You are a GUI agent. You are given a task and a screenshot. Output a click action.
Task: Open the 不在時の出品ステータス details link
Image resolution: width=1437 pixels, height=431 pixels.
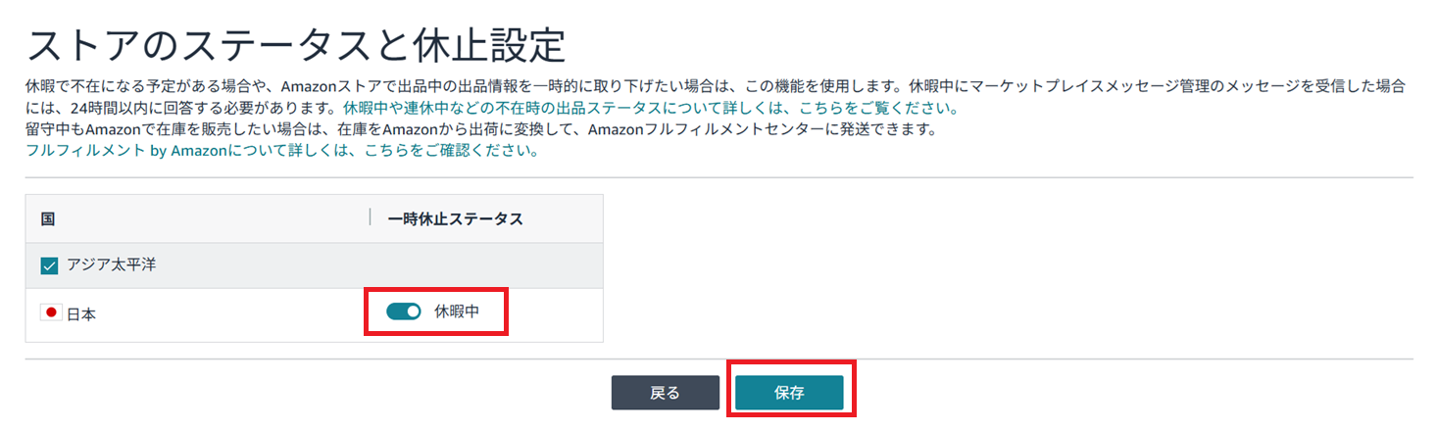click(x=650, y=108)
